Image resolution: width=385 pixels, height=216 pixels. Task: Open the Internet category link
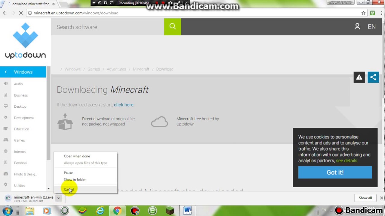[20, 151]
